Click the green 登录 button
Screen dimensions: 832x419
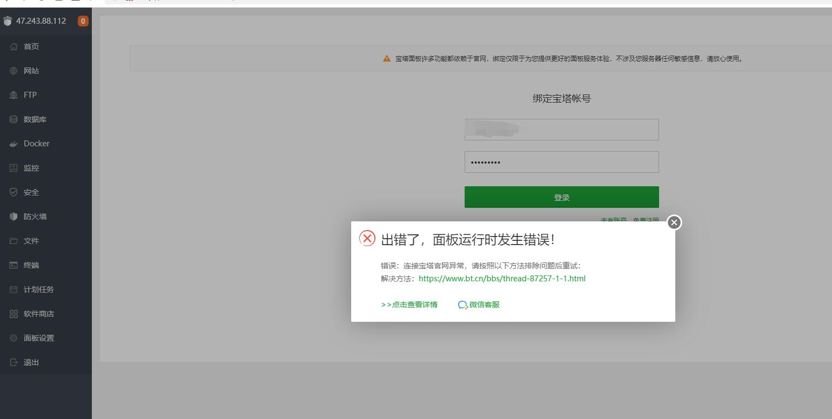562,197
